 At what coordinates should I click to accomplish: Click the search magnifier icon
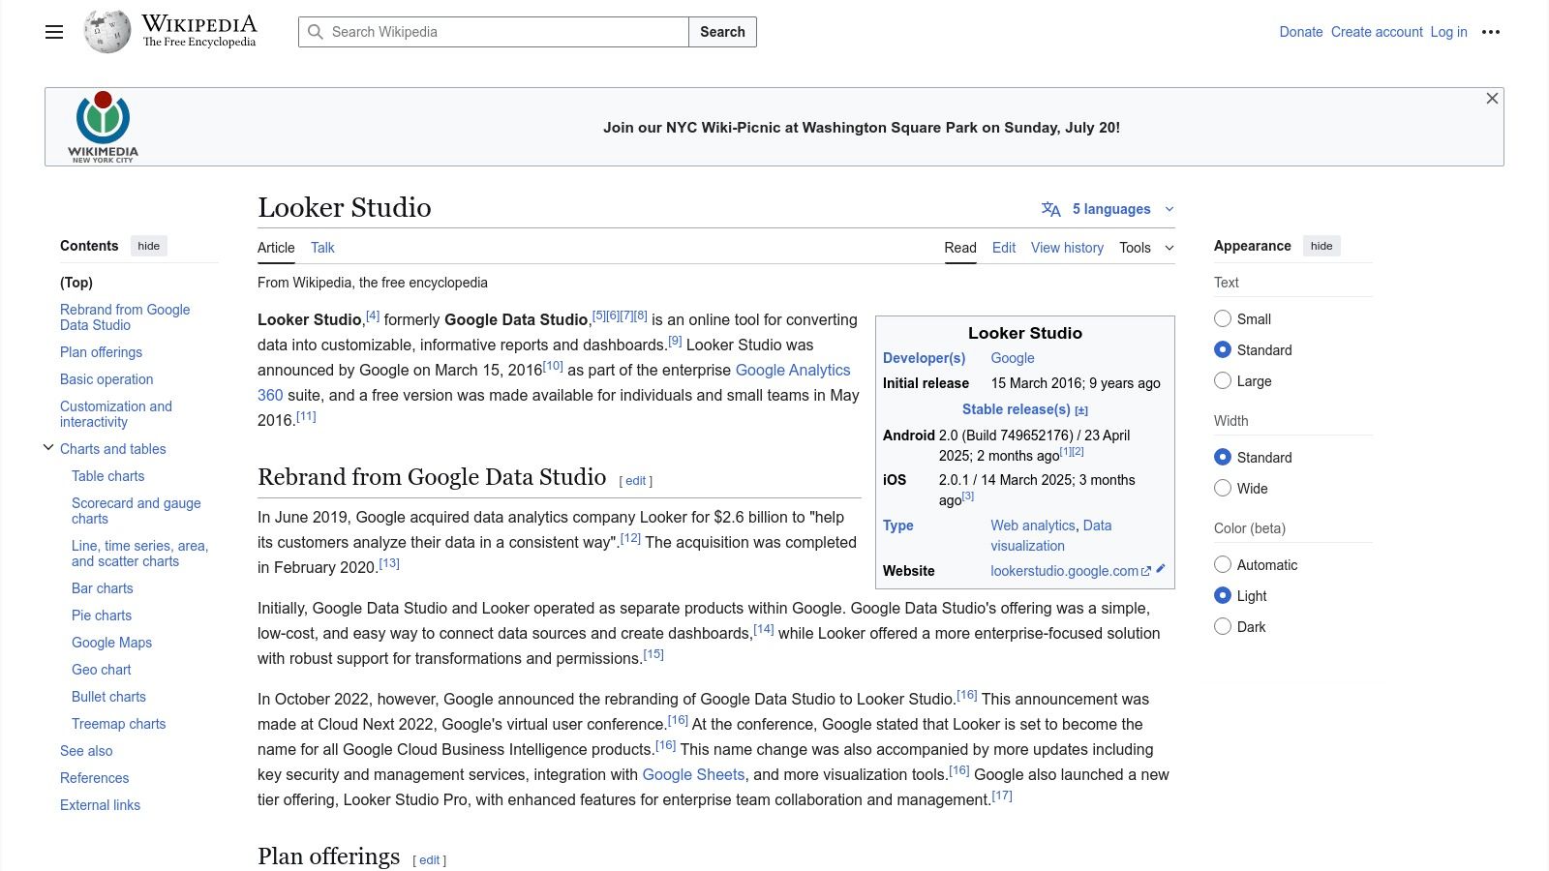[315, 32]
